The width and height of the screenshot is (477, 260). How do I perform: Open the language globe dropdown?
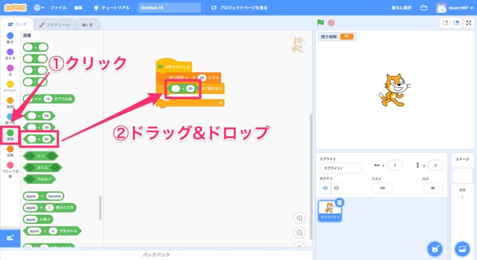pyautogui.click(x=40, y=8)
